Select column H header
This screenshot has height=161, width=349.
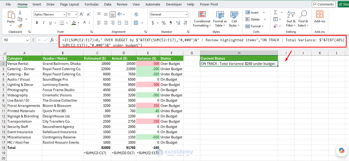point(239,53)
